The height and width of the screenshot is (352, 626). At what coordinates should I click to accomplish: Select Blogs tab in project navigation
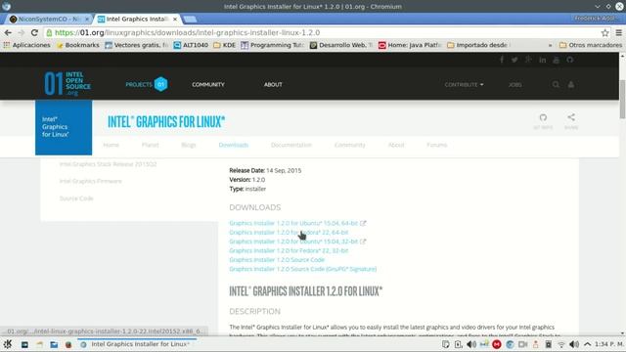click(189, 145)
